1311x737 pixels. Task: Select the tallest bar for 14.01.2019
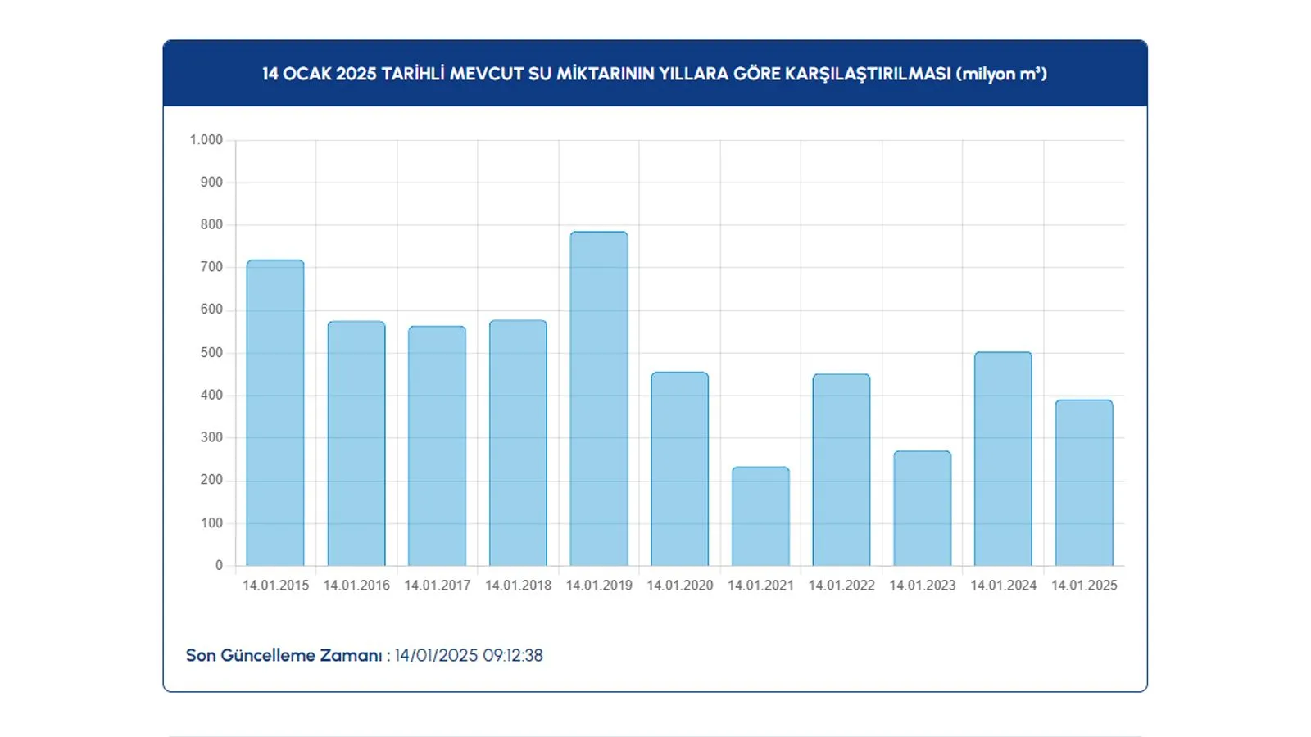(599, 399)
